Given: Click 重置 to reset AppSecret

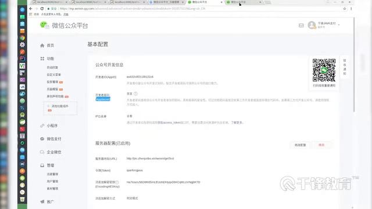Looking at the screenshot, I should (x=129, y=93).
